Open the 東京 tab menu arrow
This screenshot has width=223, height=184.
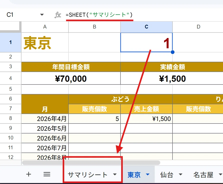tap(148, 174)
